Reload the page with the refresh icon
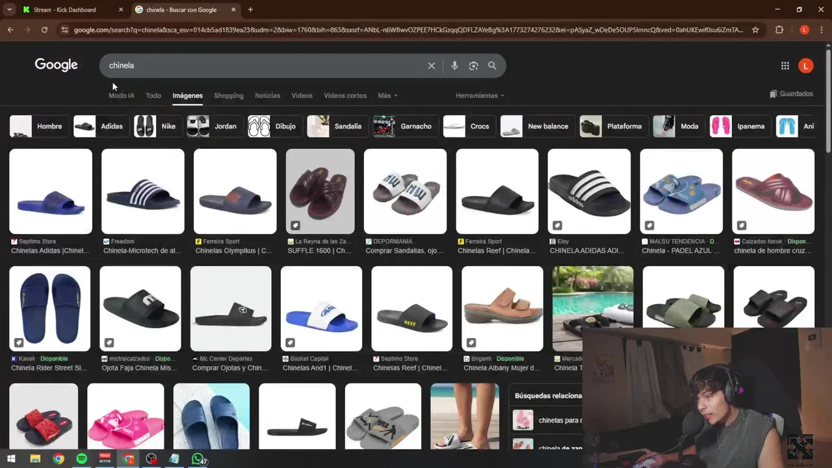This screenshot has height=468, width=832. coord(44,30)
